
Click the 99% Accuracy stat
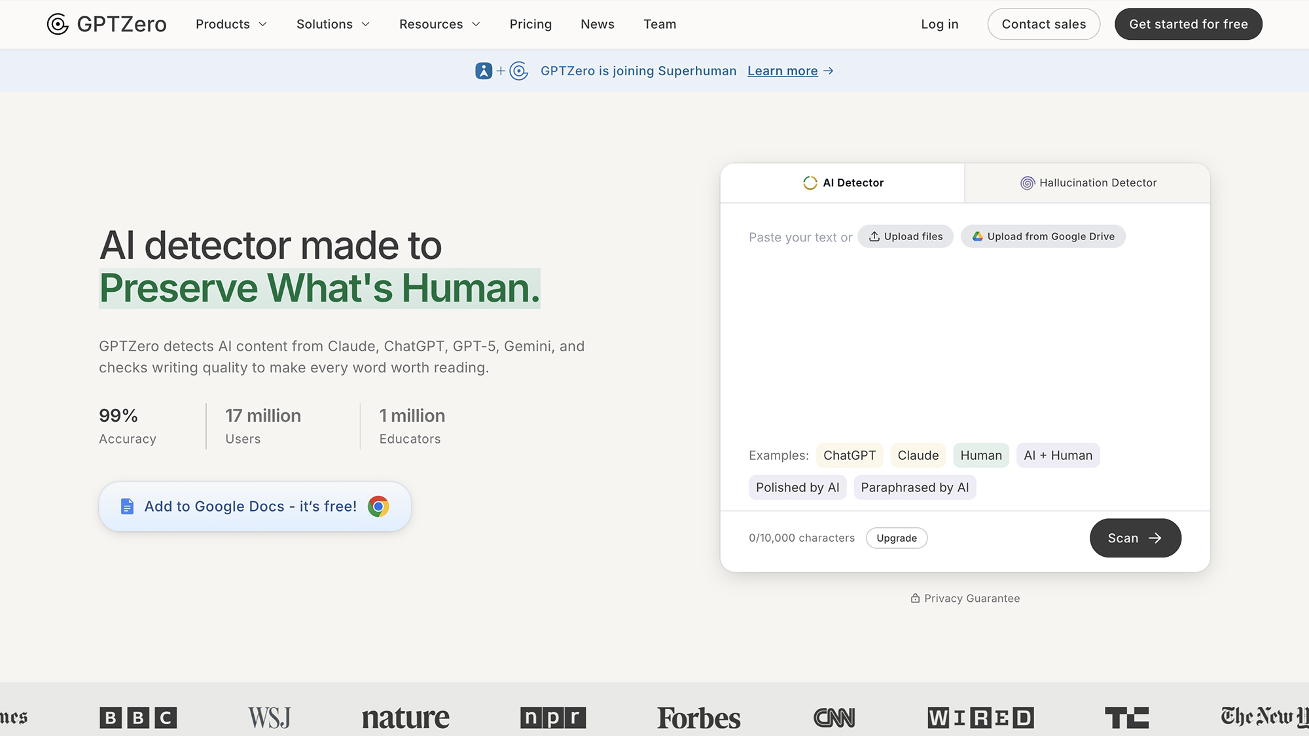(128, 426)
